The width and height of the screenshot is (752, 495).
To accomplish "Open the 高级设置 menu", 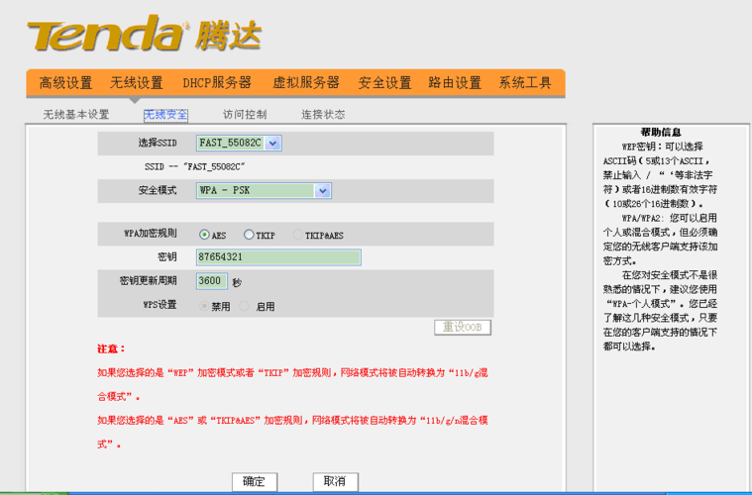I will 65,83.
